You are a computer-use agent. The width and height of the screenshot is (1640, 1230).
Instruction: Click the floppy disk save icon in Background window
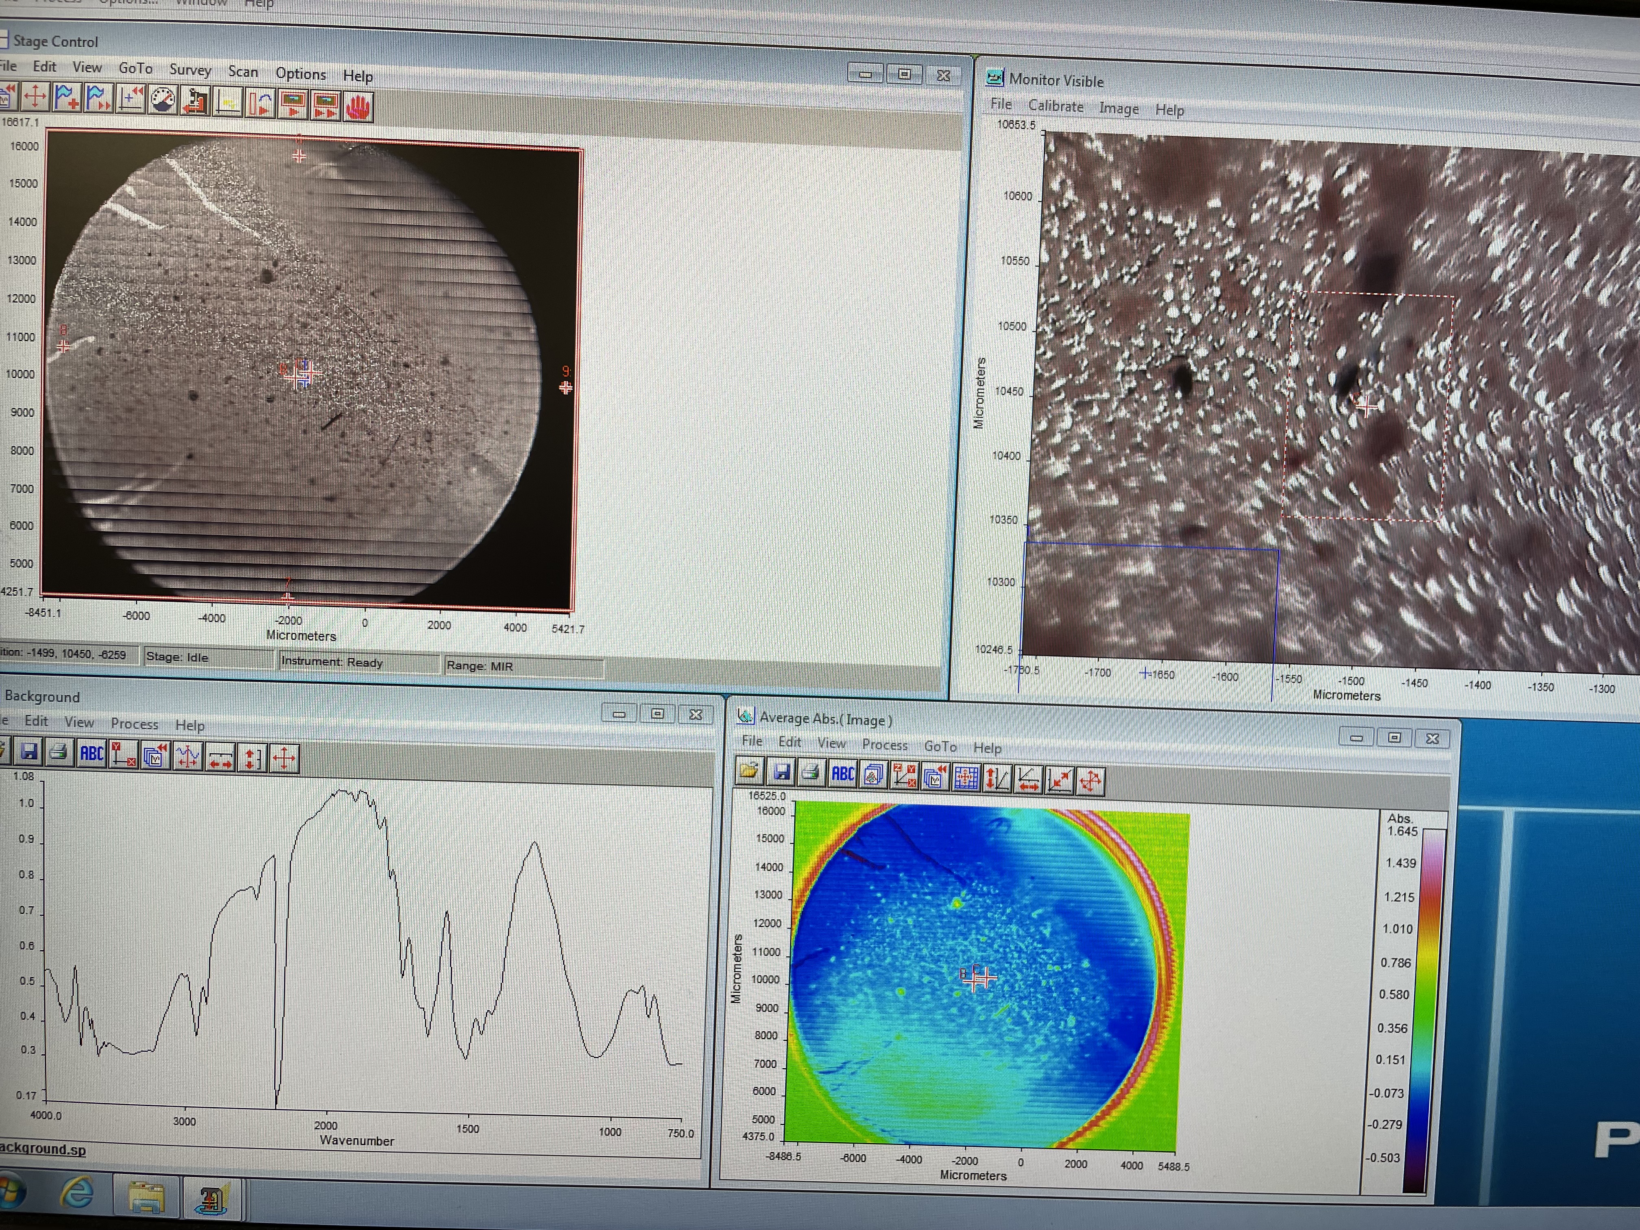pyautogui.click(x=29, y=752)
